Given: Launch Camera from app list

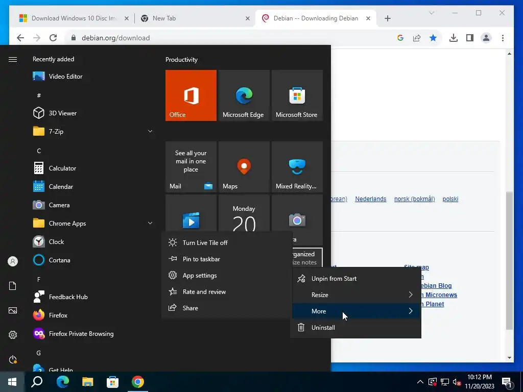Looking at the screenshot, I should pos(92,205).
